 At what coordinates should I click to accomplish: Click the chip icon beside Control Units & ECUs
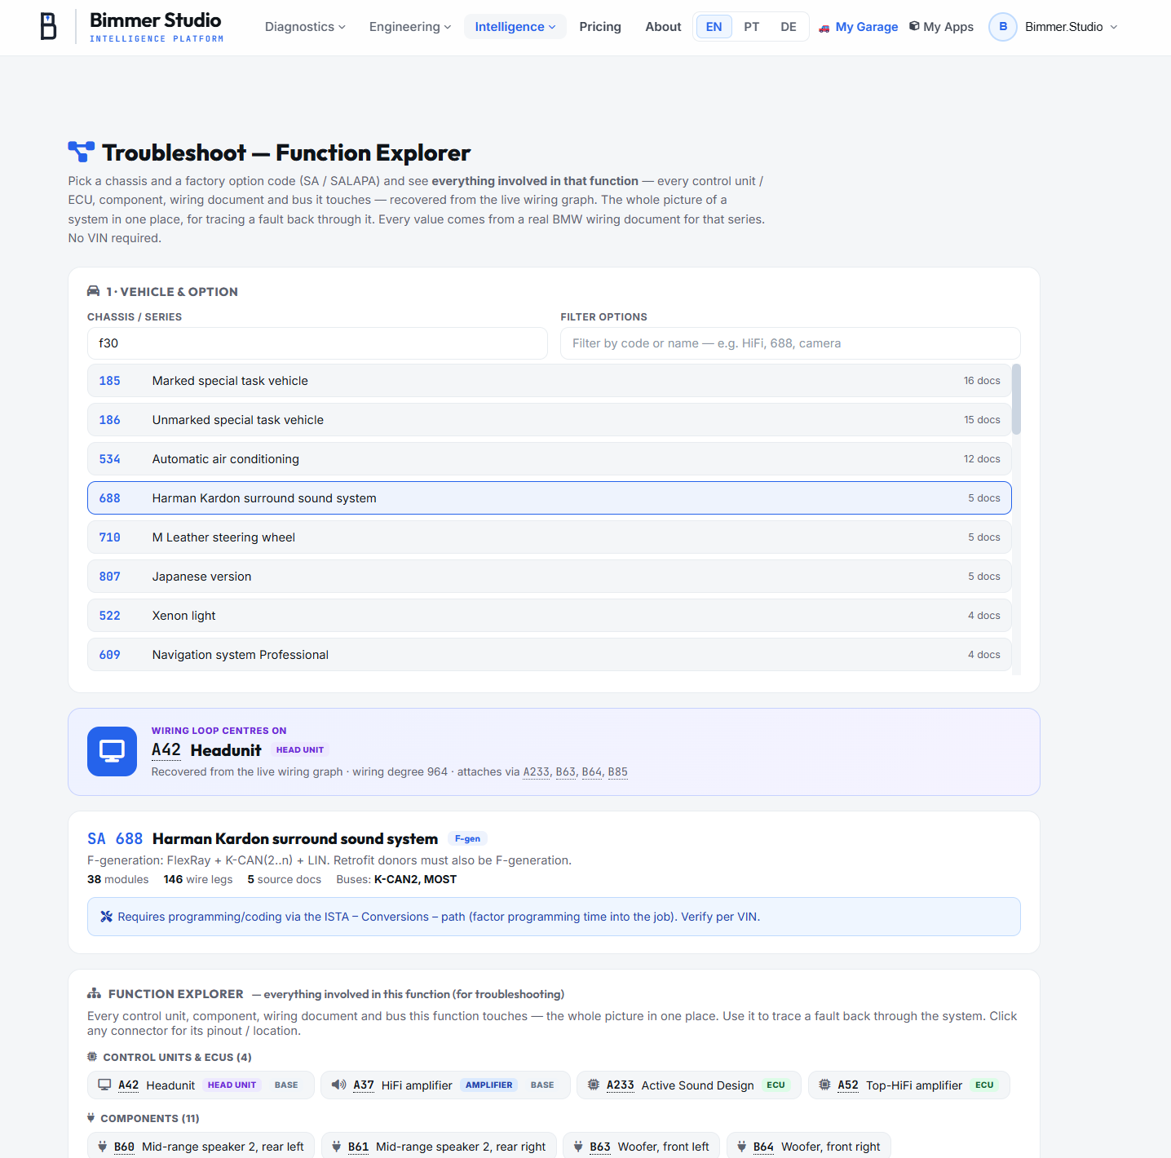pyautogui.click(x=92, y=1057)
